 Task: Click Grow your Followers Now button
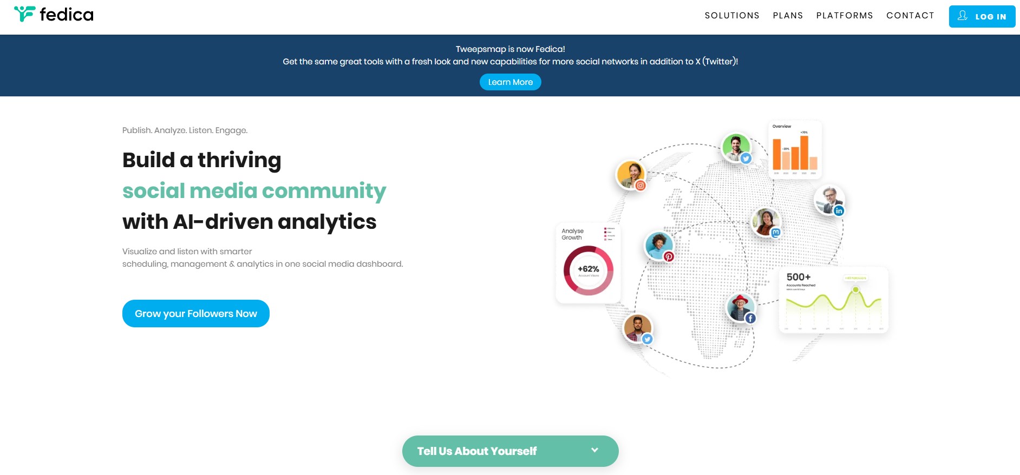(x=196, y=314)
